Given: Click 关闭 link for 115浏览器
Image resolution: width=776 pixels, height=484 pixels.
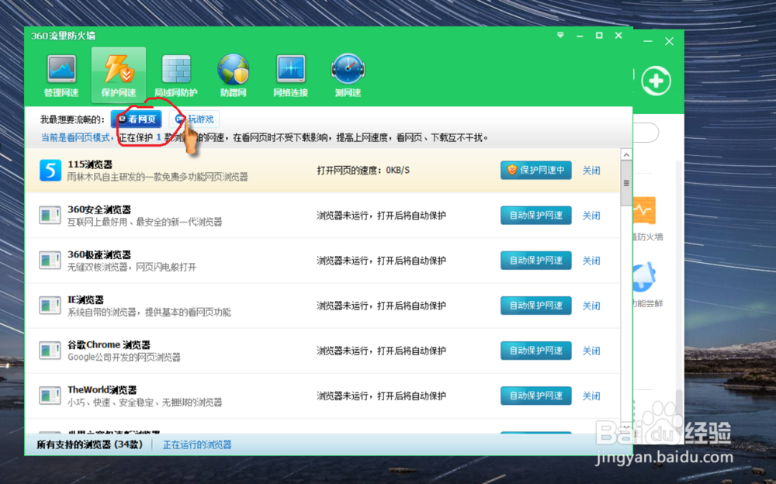Looking at the screenshot, I should 591,171.
